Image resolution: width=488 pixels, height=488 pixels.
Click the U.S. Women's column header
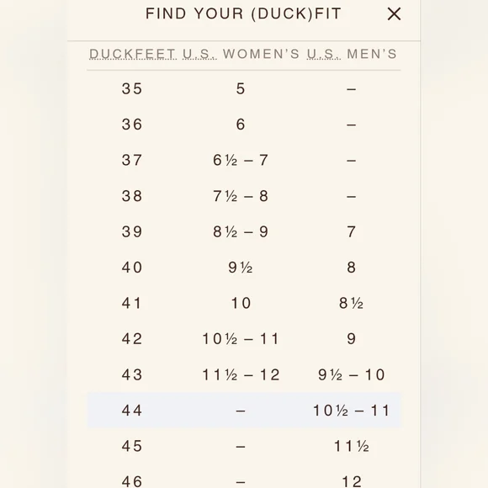tap(241, 54)
